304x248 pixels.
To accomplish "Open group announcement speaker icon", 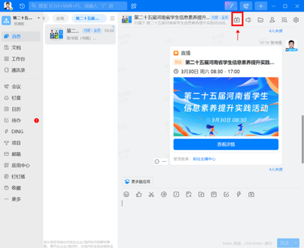I will click(249, 20).
